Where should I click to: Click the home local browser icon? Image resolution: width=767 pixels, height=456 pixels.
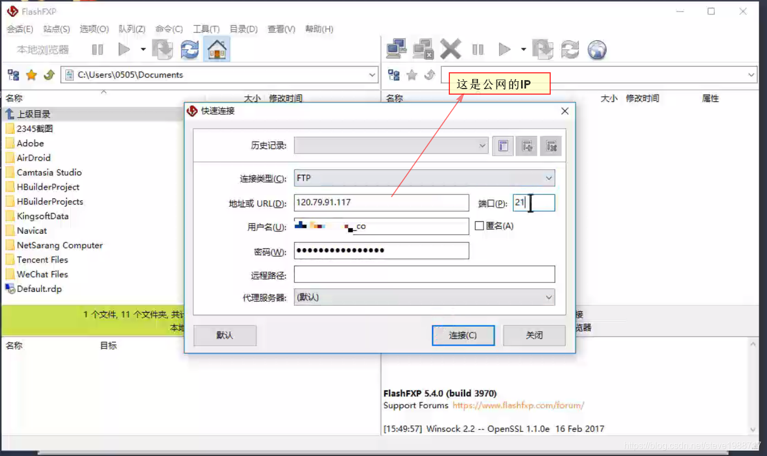217,50
